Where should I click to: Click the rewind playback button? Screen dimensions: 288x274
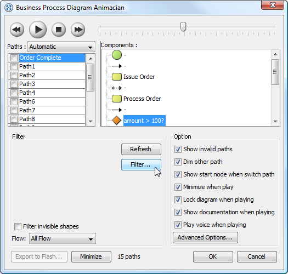(x=17, y=30)
